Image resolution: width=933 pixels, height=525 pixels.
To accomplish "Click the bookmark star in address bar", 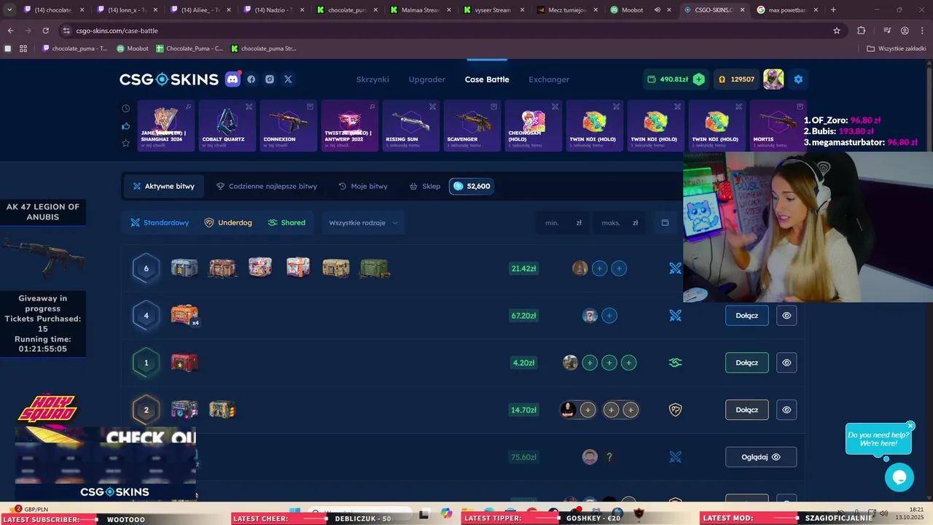I will pos(837,31).
